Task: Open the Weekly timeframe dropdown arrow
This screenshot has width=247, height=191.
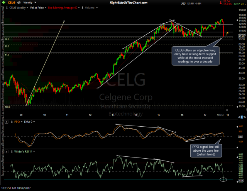Action: tap(35, 3)
